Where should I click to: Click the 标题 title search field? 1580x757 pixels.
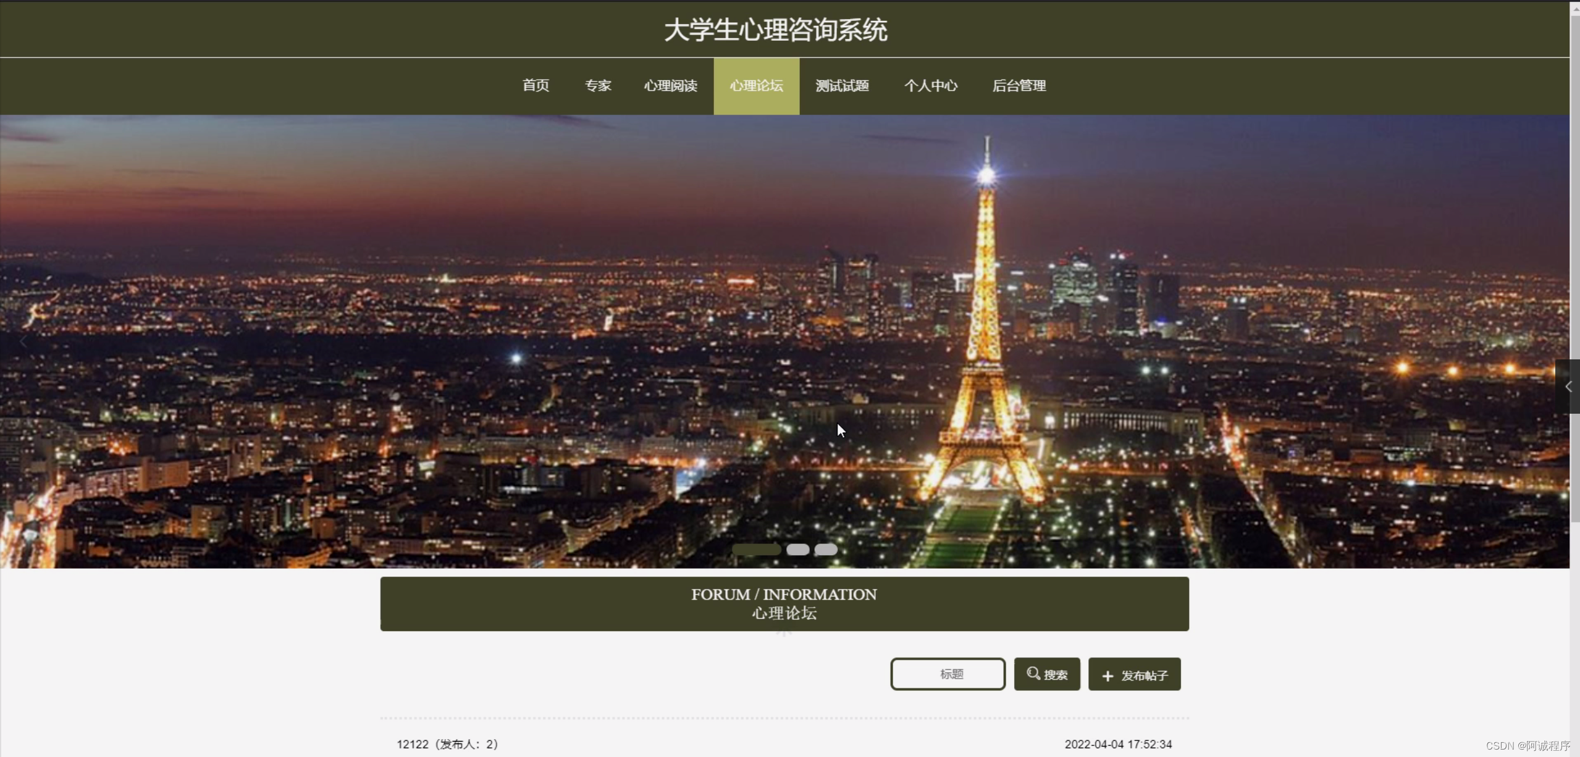pos(948,674)
